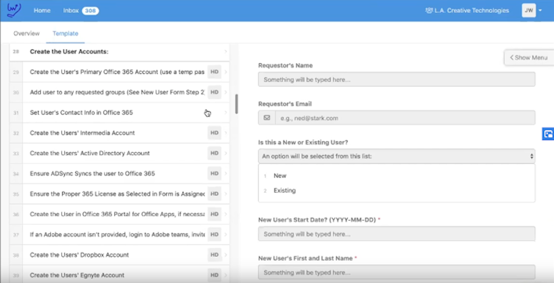Open the New or Existing User dropdown
554x283 pixels.
(x=397, y=156)
